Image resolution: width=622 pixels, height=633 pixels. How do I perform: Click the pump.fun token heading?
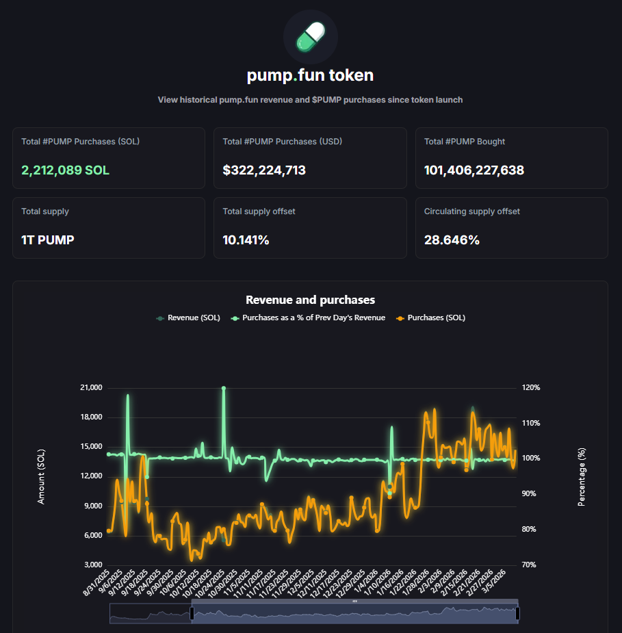click(x=310, y=75)
